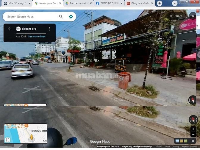Viewport: 200px width, 150px height.
Task: Click the upper duplicated compass control
Action: tap(192, 100)
